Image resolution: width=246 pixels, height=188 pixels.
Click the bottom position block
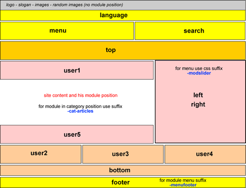[x=123, y=170]
